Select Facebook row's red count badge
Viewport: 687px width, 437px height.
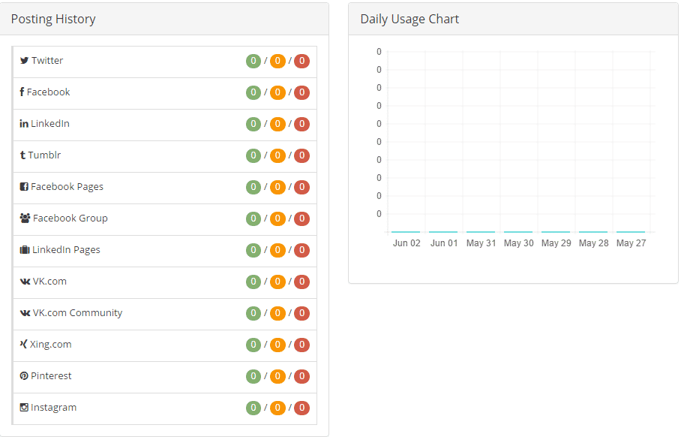[x=302, y=92]
